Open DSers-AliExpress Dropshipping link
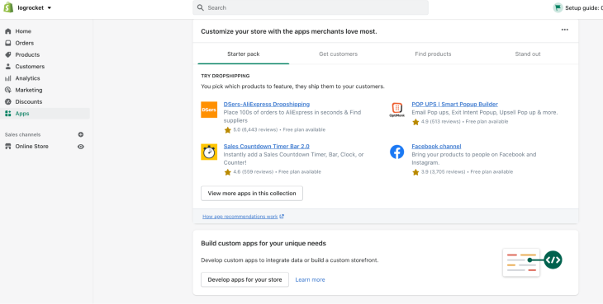 [x=267, y=105]
